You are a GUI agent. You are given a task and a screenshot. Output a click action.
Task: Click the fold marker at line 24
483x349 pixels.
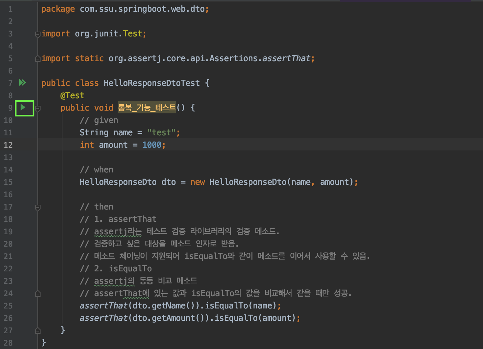tap(38, 293)
